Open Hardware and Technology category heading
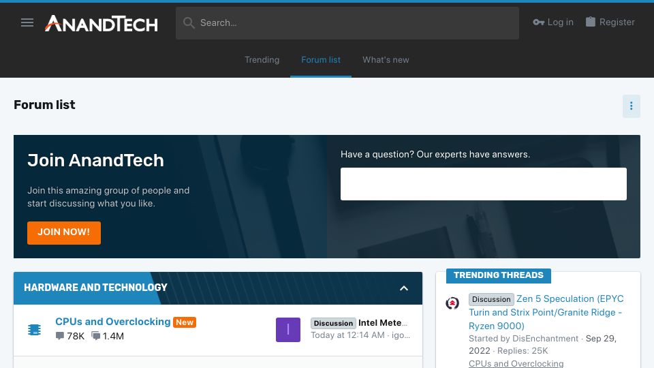Screen dimensions: 654x368 [x=95, y=288]
